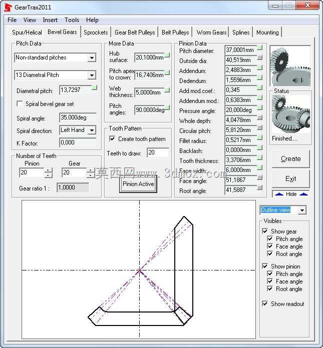Toggle gear Root angle visibility checkbox
323x348 pixels.
270,253
